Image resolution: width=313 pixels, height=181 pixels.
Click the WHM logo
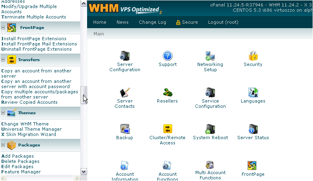tap(104, 8)
